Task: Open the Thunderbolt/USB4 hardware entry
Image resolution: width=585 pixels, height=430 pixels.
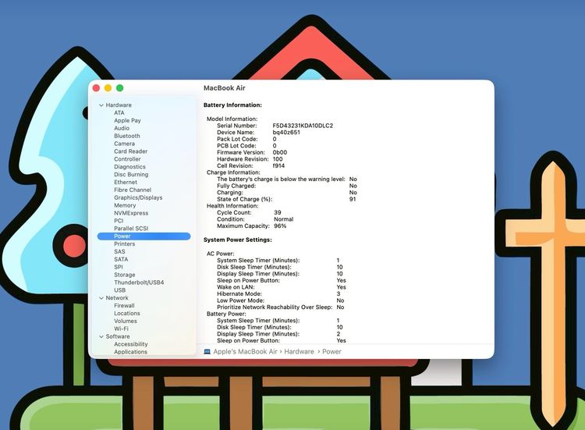Action: (139, 283)
